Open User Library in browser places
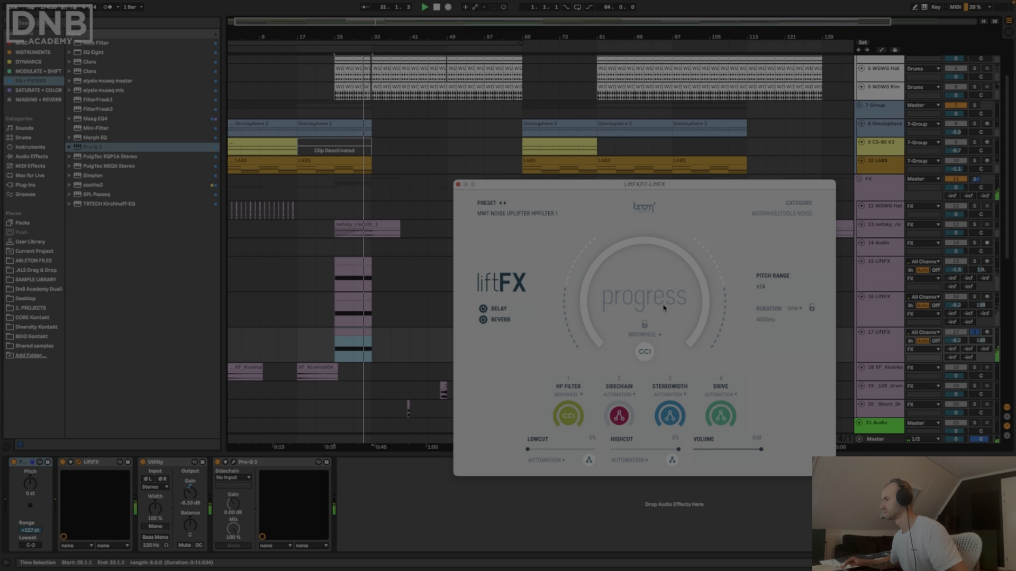 tap(30, 242)
